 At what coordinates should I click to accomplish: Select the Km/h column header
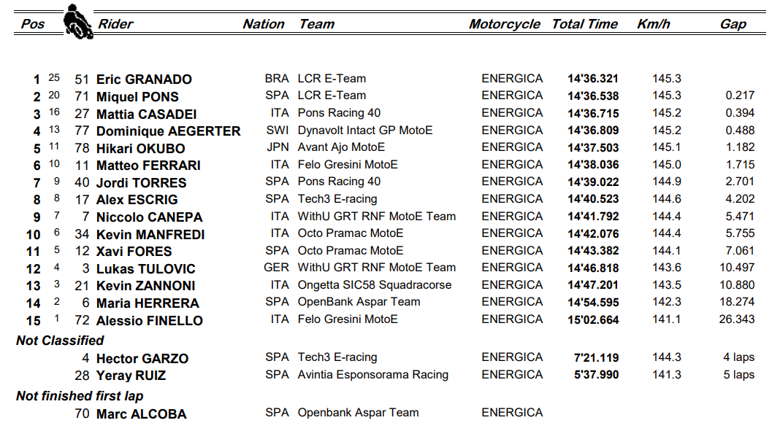click(x=653, y=24)
